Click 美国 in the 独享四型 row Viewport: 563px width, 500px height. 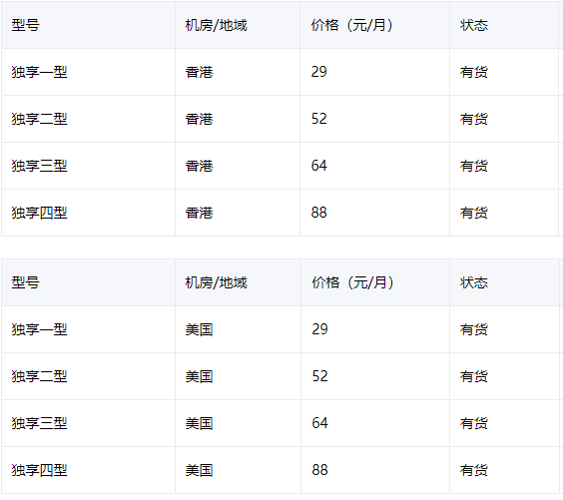(199, 470)
